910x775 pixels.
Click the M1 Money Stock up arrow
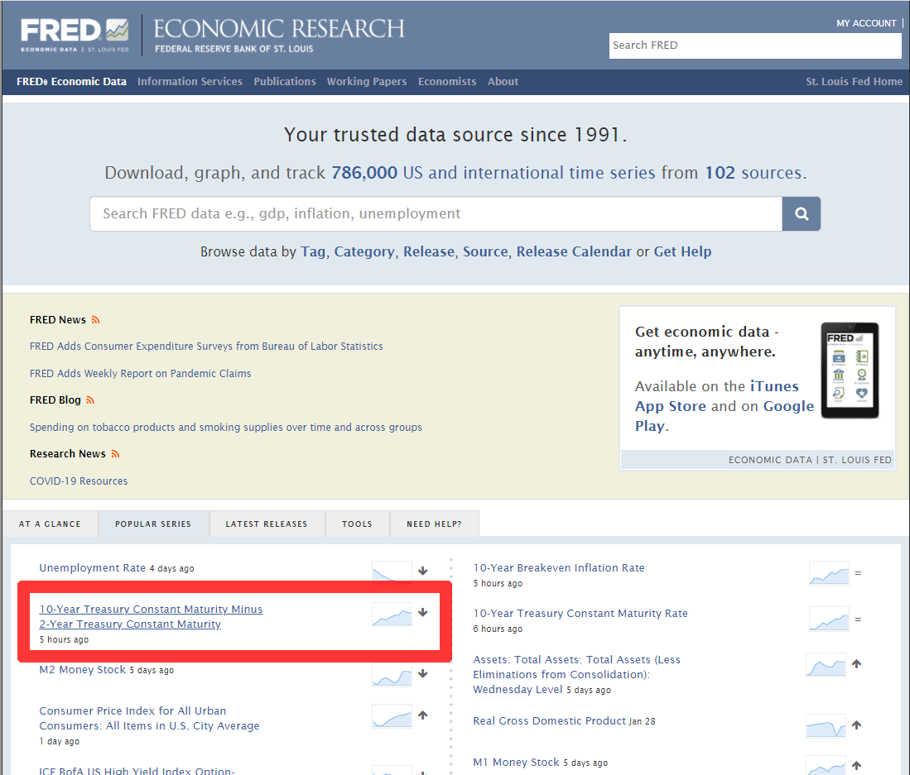click(x=857, y=766)
